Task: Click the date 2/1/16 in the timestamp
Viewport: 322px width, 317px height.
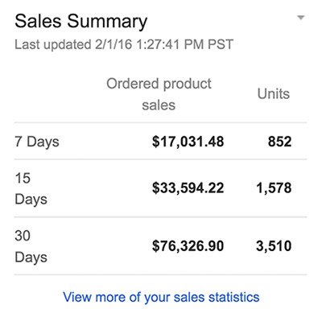Action: pos(114,44)
